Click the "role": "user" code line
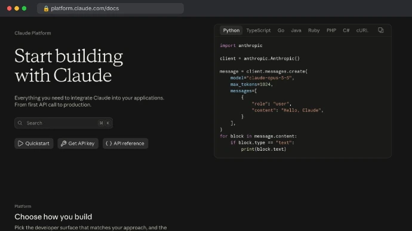This screenshot has width=412, height=231. pyautogui.click(x=272, y=104)
